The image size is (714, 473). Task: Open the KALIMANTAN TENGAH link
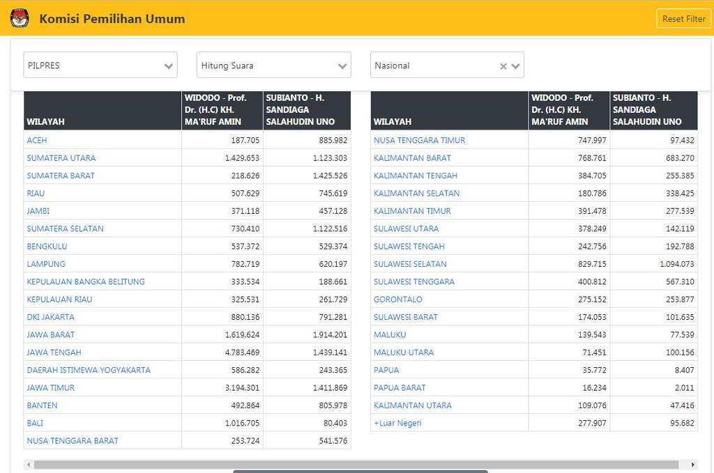pyautogui.click(x=416, y=176)
